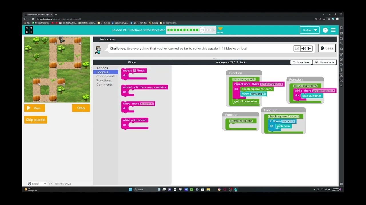This screenshot has width=366, height=205.
Task: Open the Instructions tab
Action: click(107, 40)
